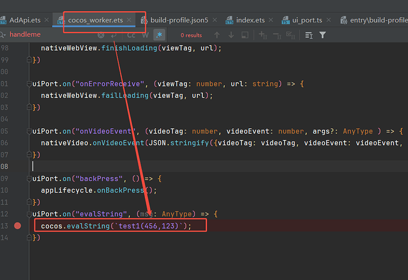This screenshot has height=280, width=408.
Task: Collapse the evalString callback fold marker
Action: tap(29, 214)
